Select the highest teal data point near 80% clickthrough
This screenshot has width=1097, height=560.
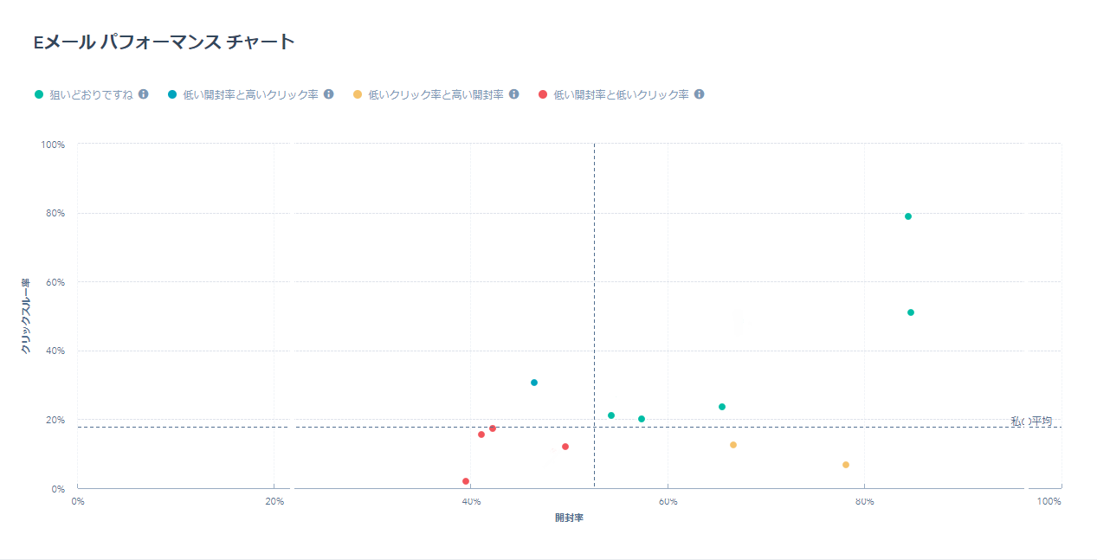tap(907, 216)
